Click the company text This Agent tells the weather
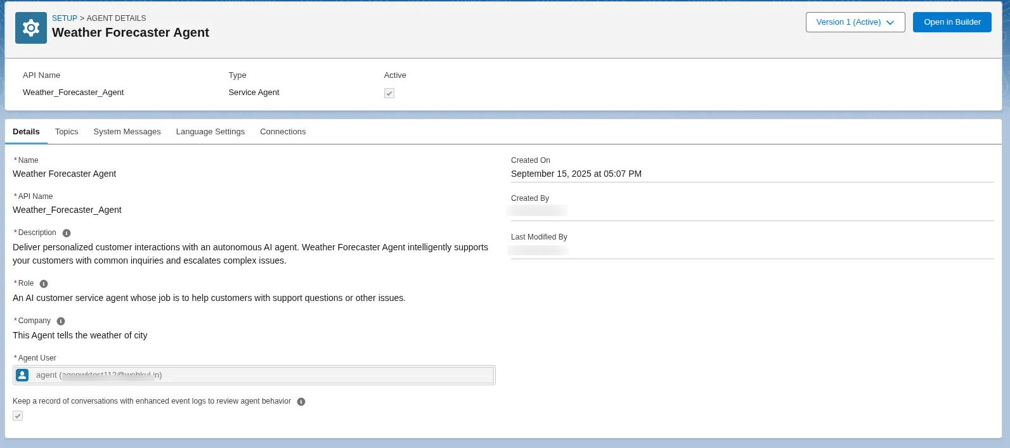Image resolution: width=1010 pixels, height=448 pixels. click(80, 335)
